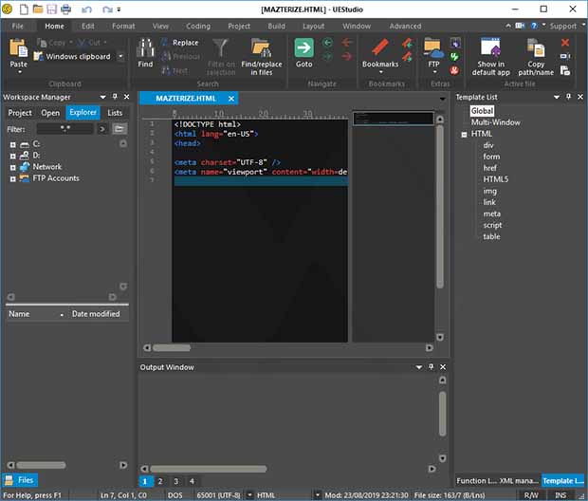Switch to the Lists tab in Workspace Manager
Image resolution: width=588 pixels, height=501 pixels.
(115, 113)
